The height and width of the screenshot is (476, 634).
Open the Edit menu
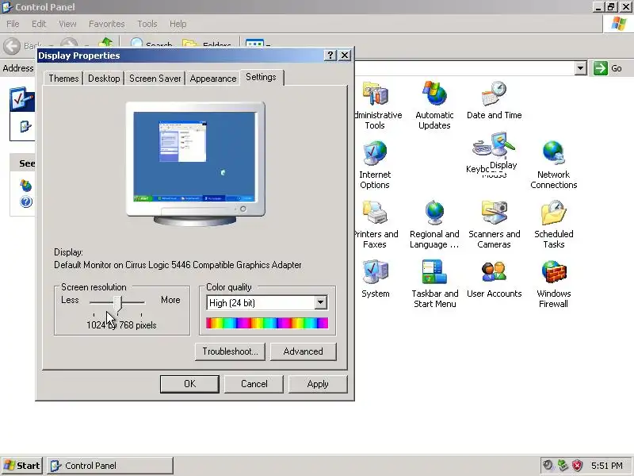(39, 24)
